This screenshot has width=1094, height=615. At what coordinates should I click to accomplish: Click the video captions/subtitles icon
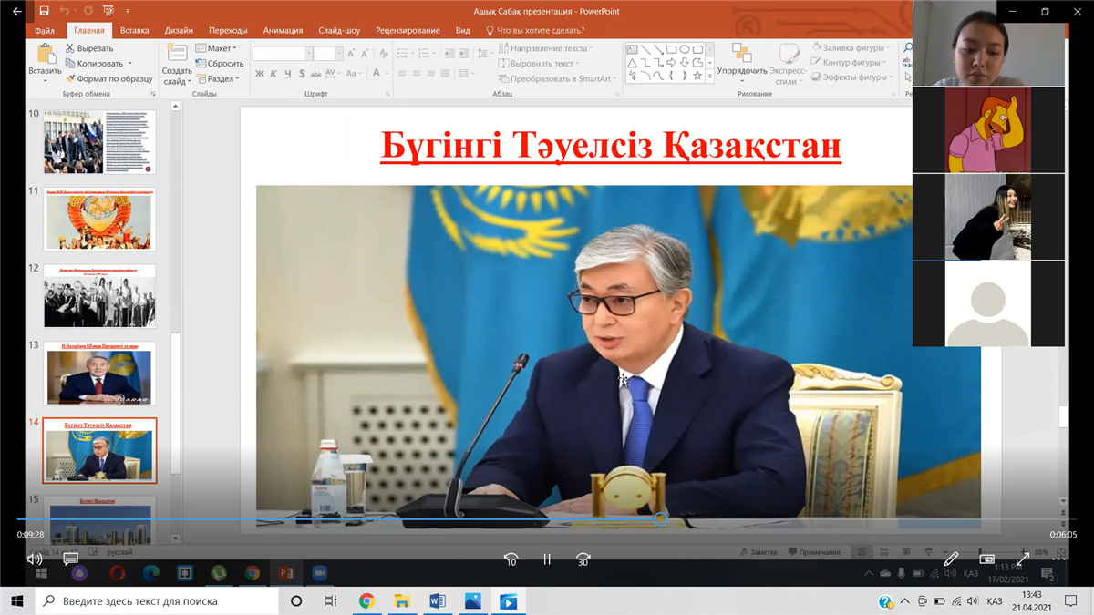[x=71, y=559]
